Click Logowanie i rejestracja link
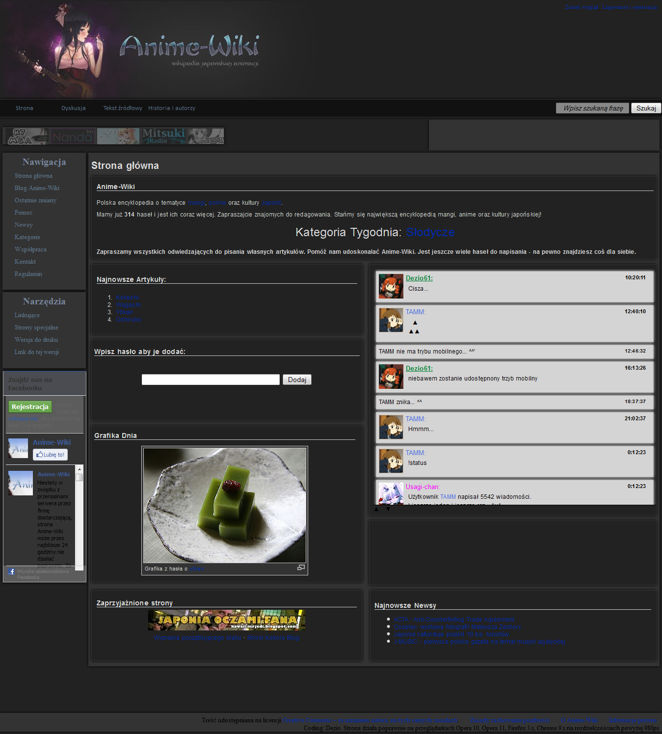The height and width of the screenshot is (734, 662). click(x=630, y=7)
